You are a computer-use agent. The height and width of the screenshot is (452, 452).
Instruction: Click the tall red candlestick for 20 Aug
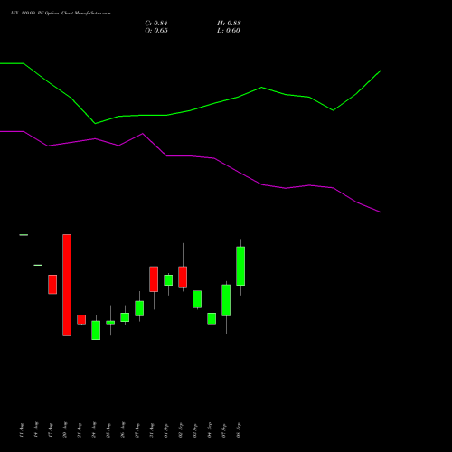point(67,285)
